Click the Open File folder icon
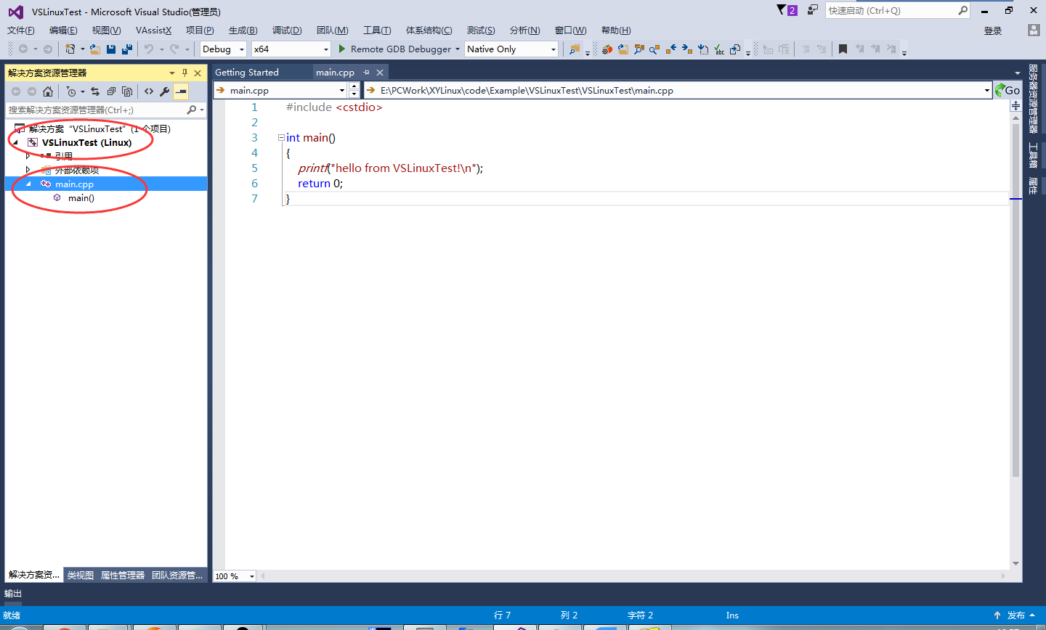 95,49
